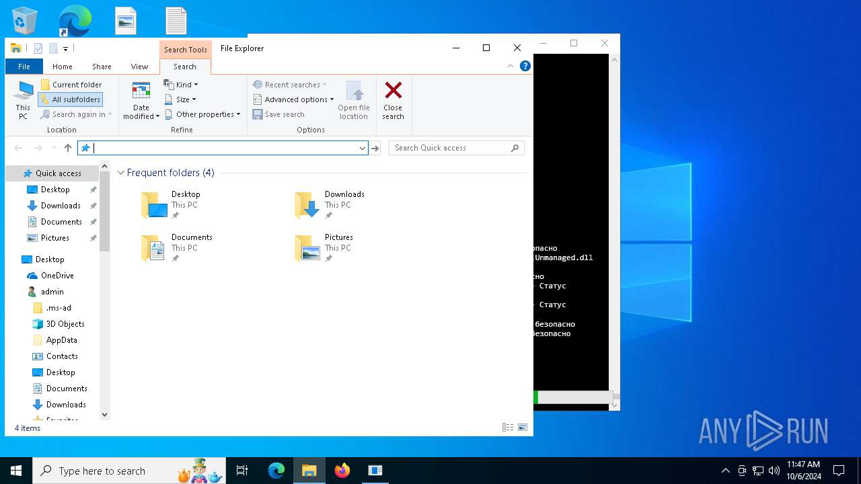861x484 pixels.
Task: Select Quick access in navigation pane
Action: (52, 173)
